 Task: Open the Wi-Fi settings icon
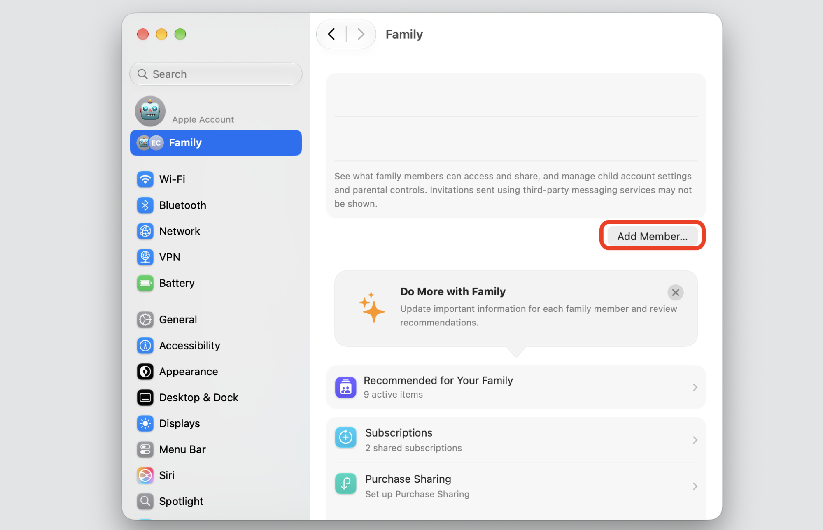[145, 179]
